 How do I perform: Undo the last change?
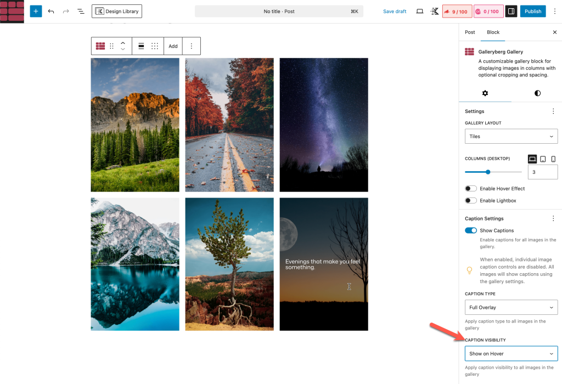click(x=51, y=11)
